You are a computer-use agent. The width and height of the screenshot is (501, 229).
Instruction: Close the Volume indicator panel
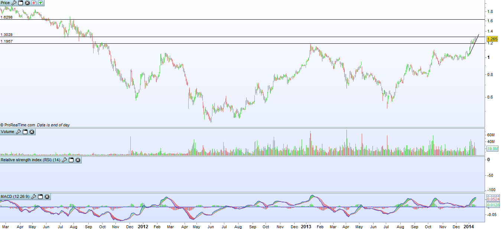click(x=32, y=132)
